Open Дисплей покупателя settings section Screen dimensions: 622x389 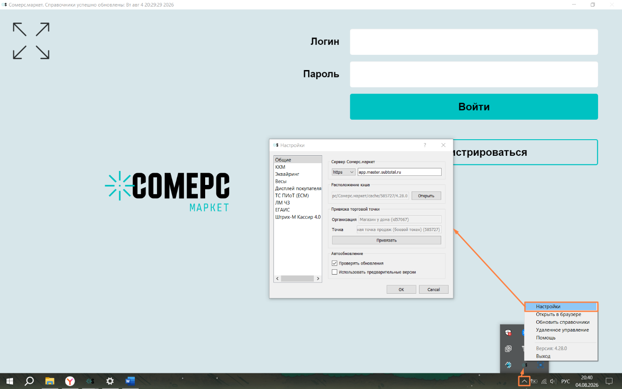(x=298, y=188)
